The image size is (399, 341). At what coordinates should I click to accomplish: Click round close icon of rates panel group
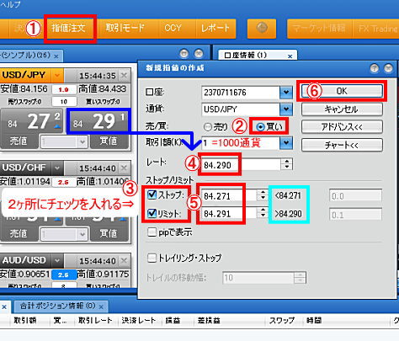tap(199, 53)
